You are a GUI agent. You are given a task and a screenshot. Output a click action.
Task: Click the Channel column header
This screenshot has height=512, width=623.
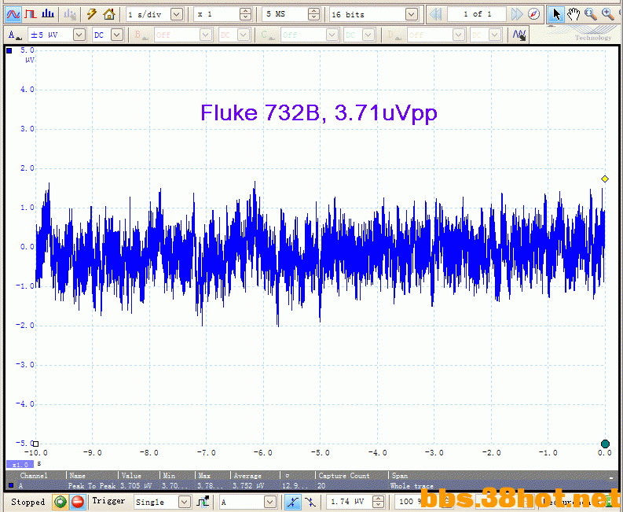(x=34, y=475)
